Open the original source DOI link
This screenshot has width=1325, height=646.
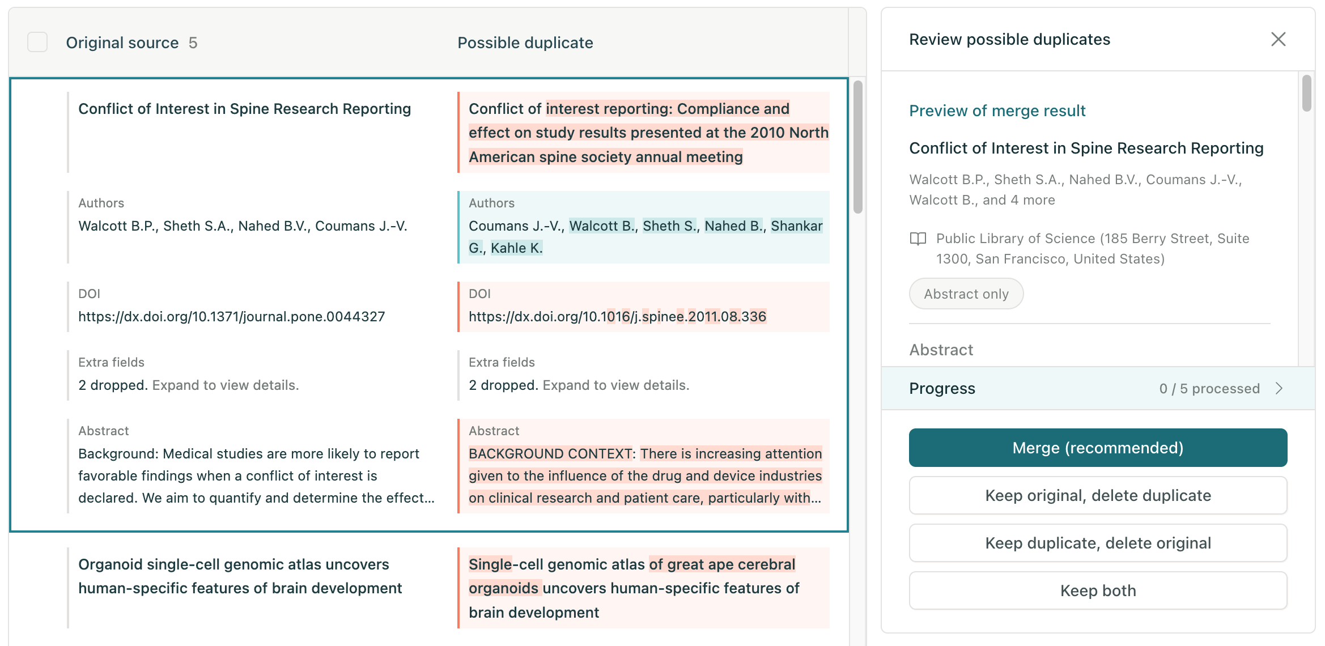point(231,317)
